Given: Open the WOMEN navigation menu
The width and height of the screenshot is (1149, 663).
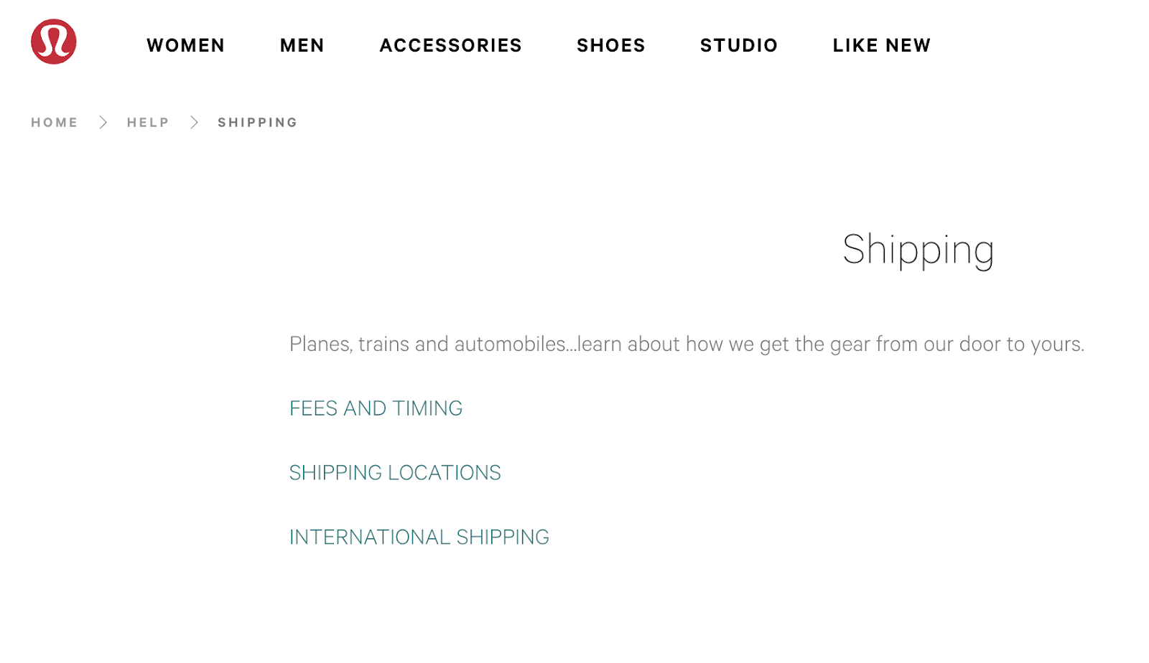Looking at the screenshot, I should coord(185,45).
